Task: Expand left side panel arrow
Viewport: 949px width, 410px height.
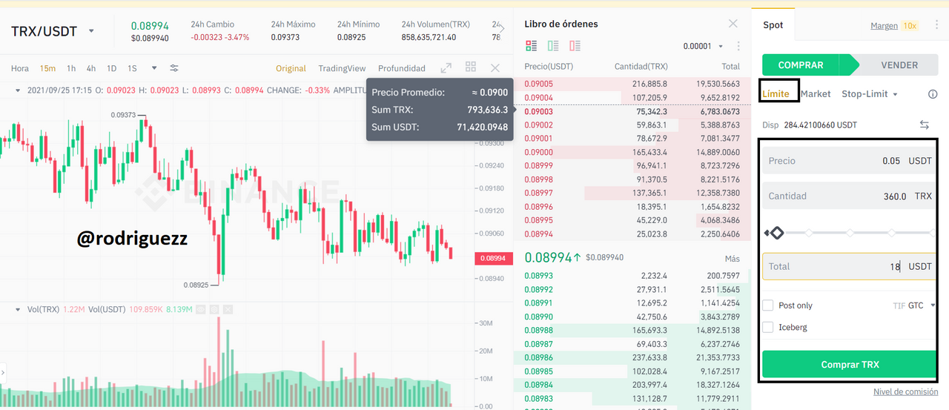Action: click(3, 372)
